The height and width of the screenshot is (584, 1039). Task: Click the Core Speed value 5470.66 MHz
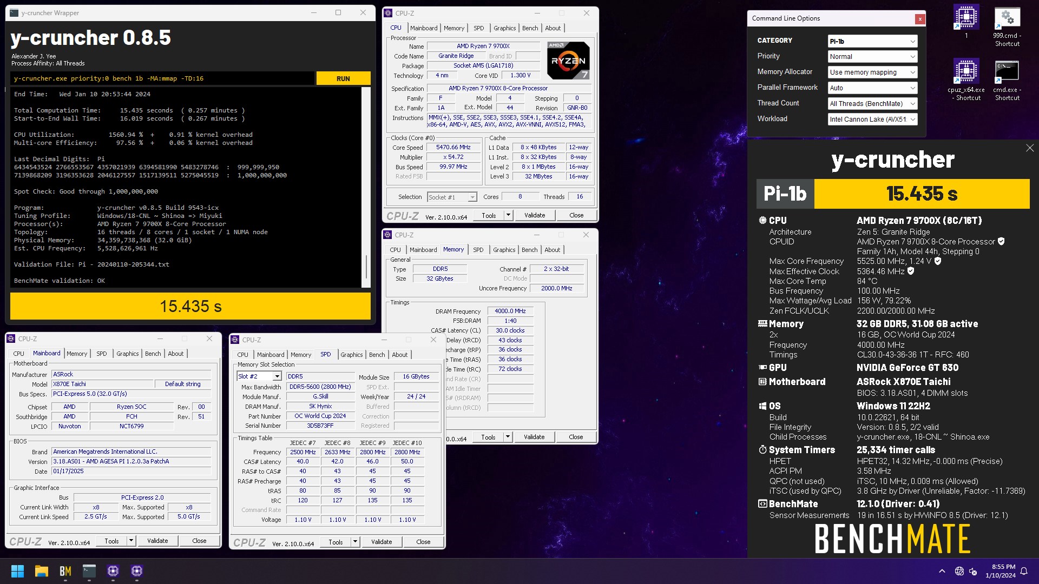[x=453, y=147]
